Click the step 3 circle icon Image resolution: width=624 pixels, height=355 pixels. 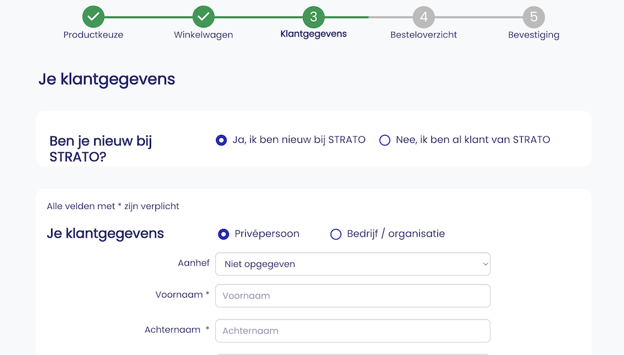tap(313, 17)
